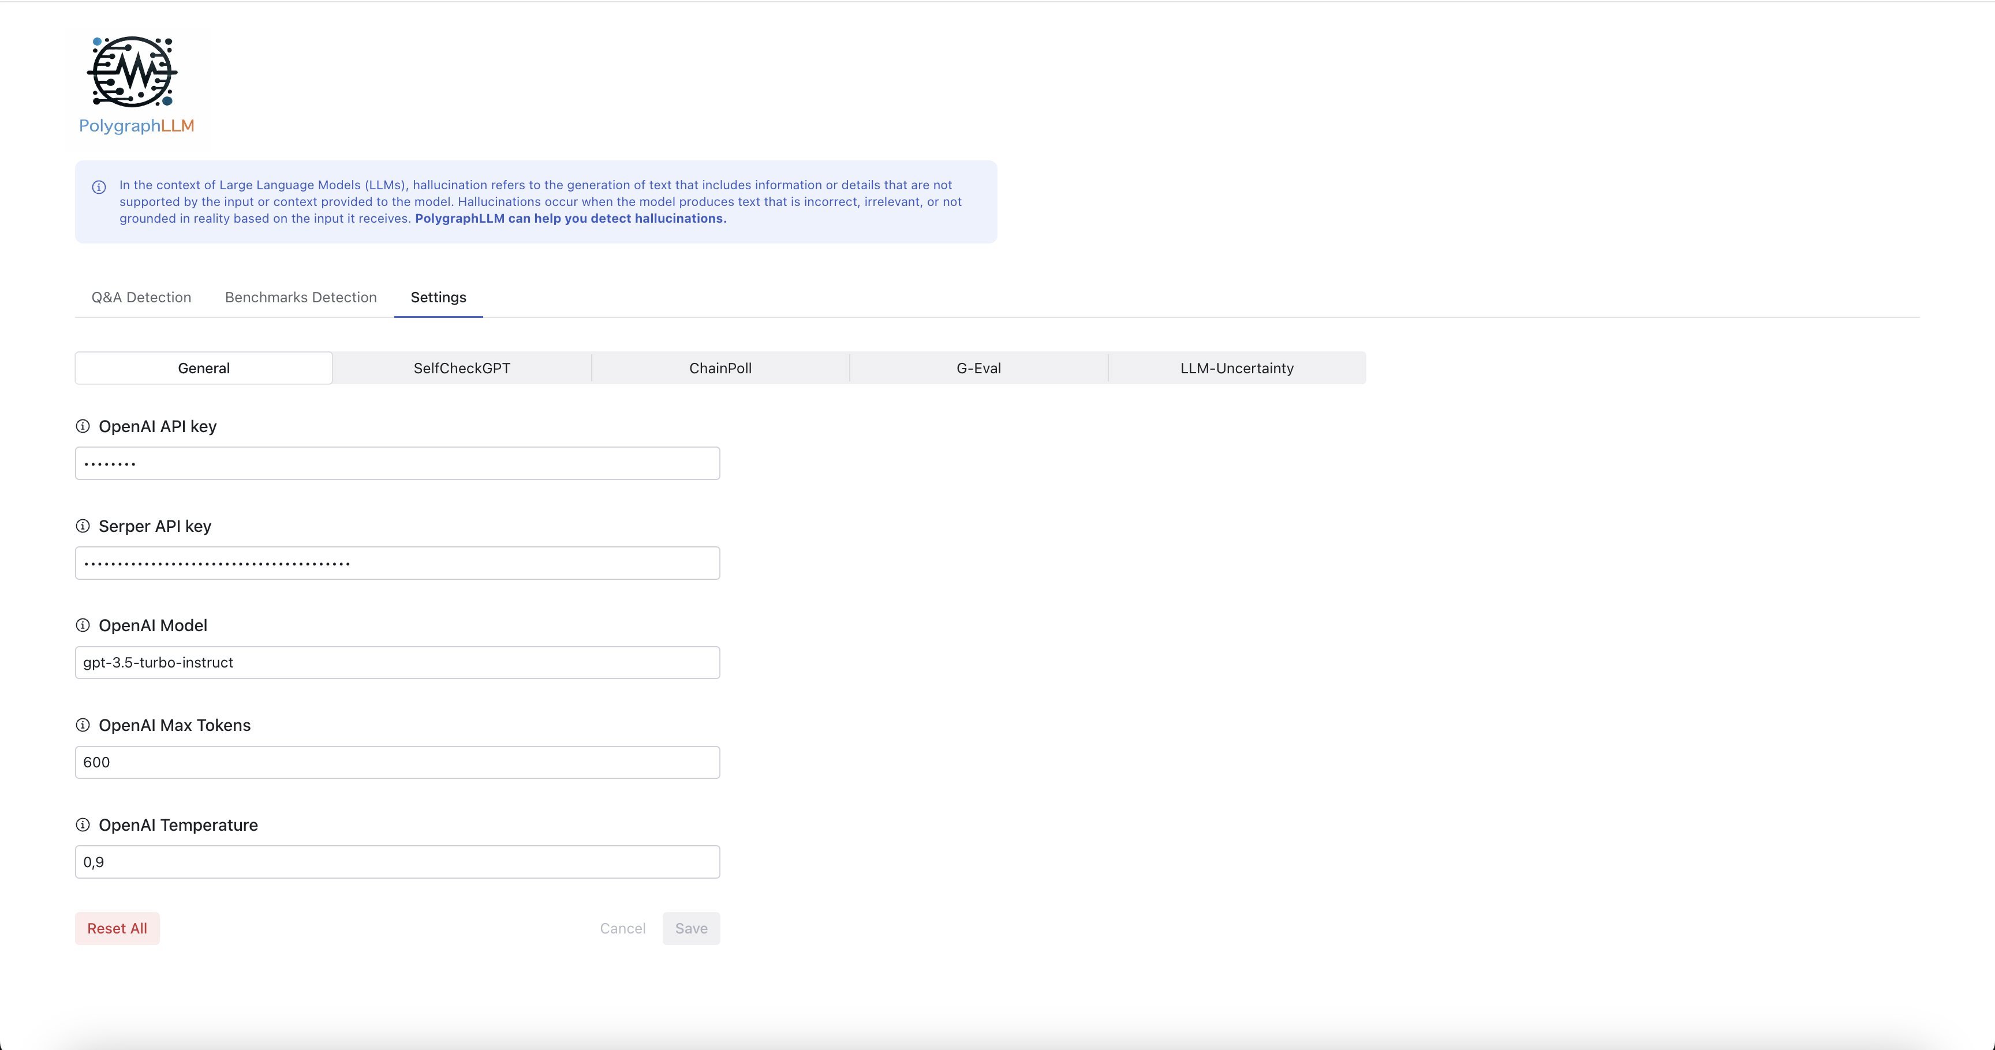Click info icon beside Serper API key
1995x1050 pixels.
click(83, 526)
